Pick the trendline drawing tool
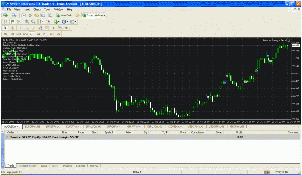This screenshot has width=302, height=175. (x=34, y=28)
